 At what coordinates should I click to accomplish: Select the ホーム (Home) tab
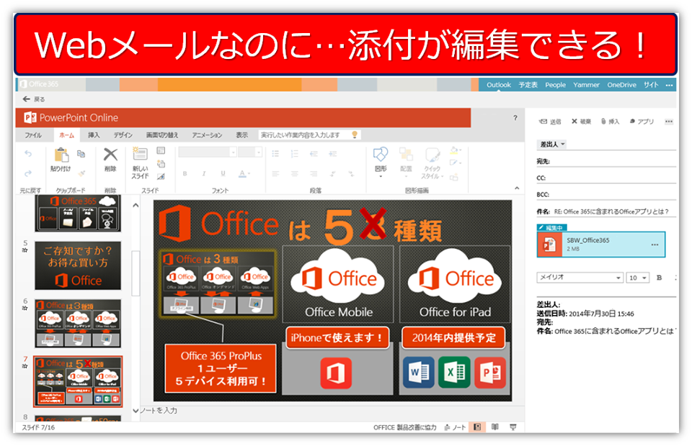(66, 135)
